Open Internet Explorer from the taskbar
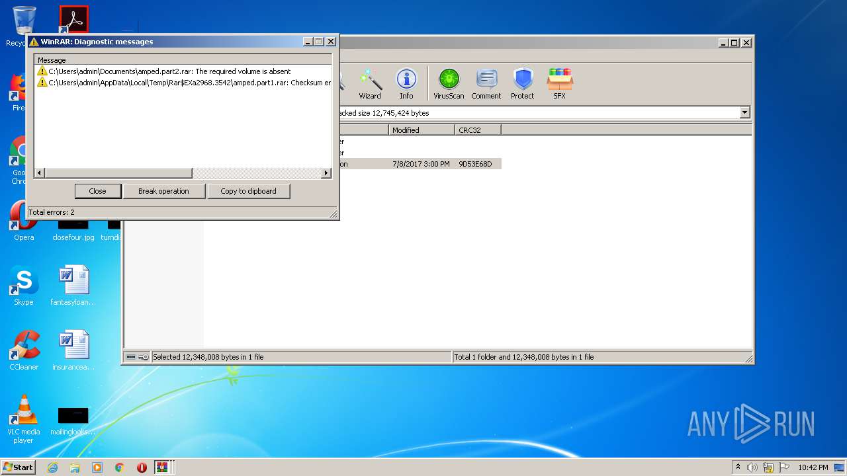 click(x=53, y=467)
